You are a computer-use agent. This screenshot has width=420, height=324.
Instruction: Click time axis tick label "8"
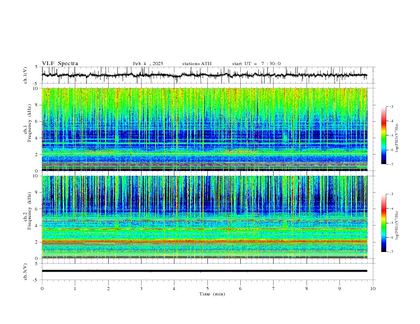pos(307,289)
